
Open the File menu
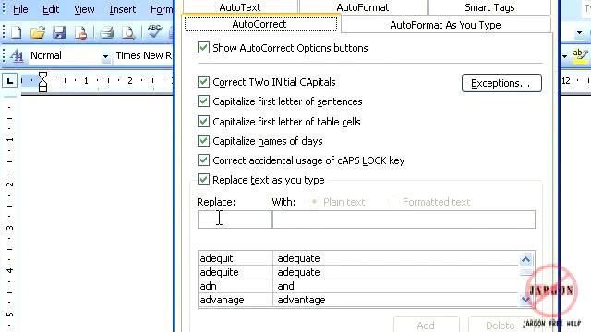pyautogui.click(x=20, y=9)
